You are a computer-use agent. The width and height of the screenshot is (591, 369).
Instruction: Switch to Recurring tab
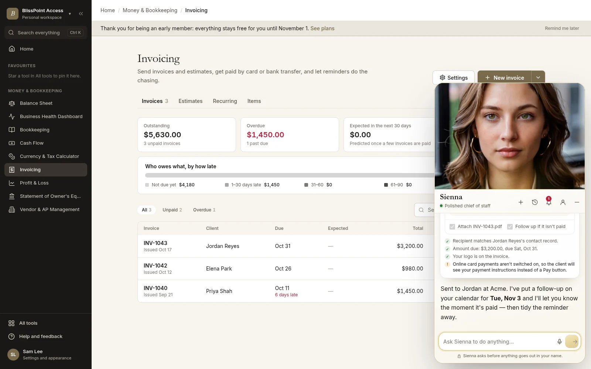click(x=225, y=101)
